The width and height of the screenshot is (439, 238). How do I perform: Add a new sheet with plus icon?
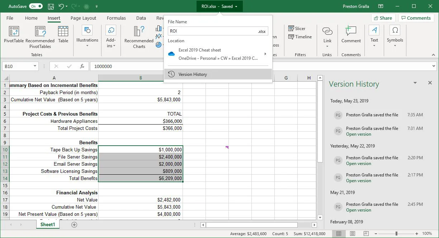(x=74, y=225)
